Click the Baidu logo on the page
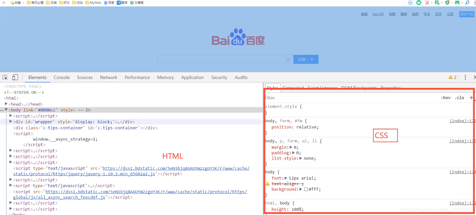 click(238, 37)
